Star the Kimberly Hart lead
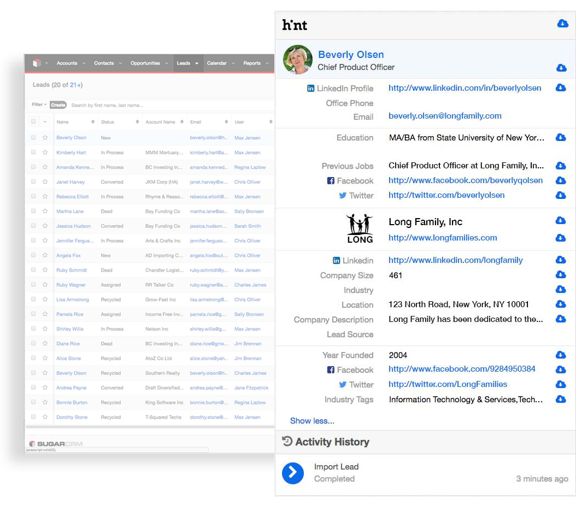The width and height of the screenshot is (576, 522). click(45, 152)
